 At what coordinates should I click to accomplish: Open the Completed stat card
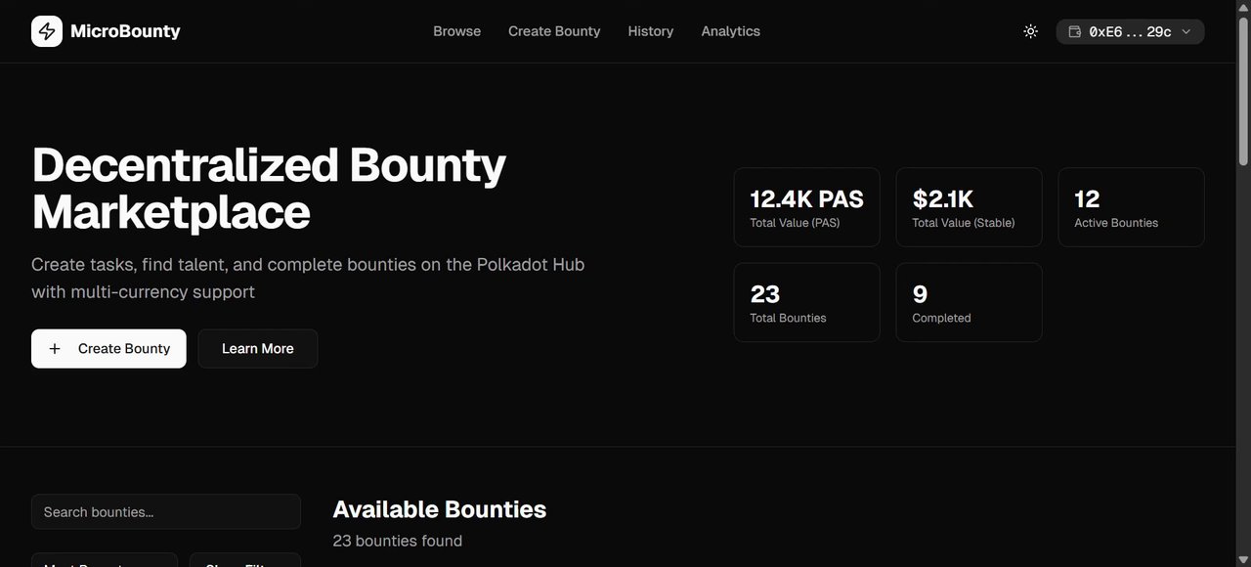[x=969, y=302]
